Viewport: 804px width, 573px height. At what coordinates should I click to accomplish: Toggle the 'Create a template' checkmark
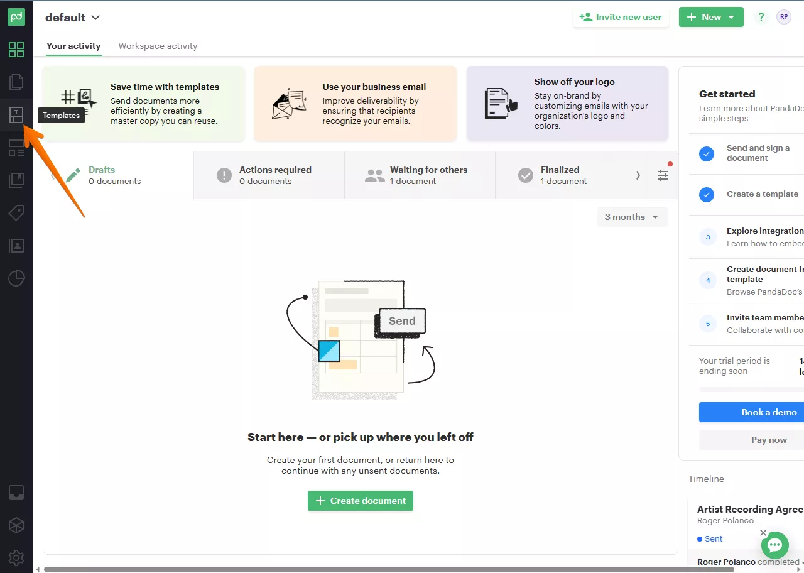(x=707, y=194)
